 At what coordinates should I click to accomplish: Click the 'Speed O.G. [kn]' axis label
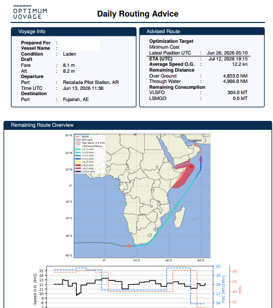tap(35, 289)
